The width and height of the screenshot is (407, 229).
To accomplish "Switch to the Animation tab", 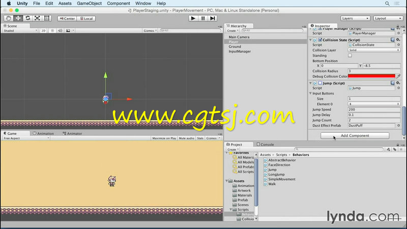I will pos(43,133).
